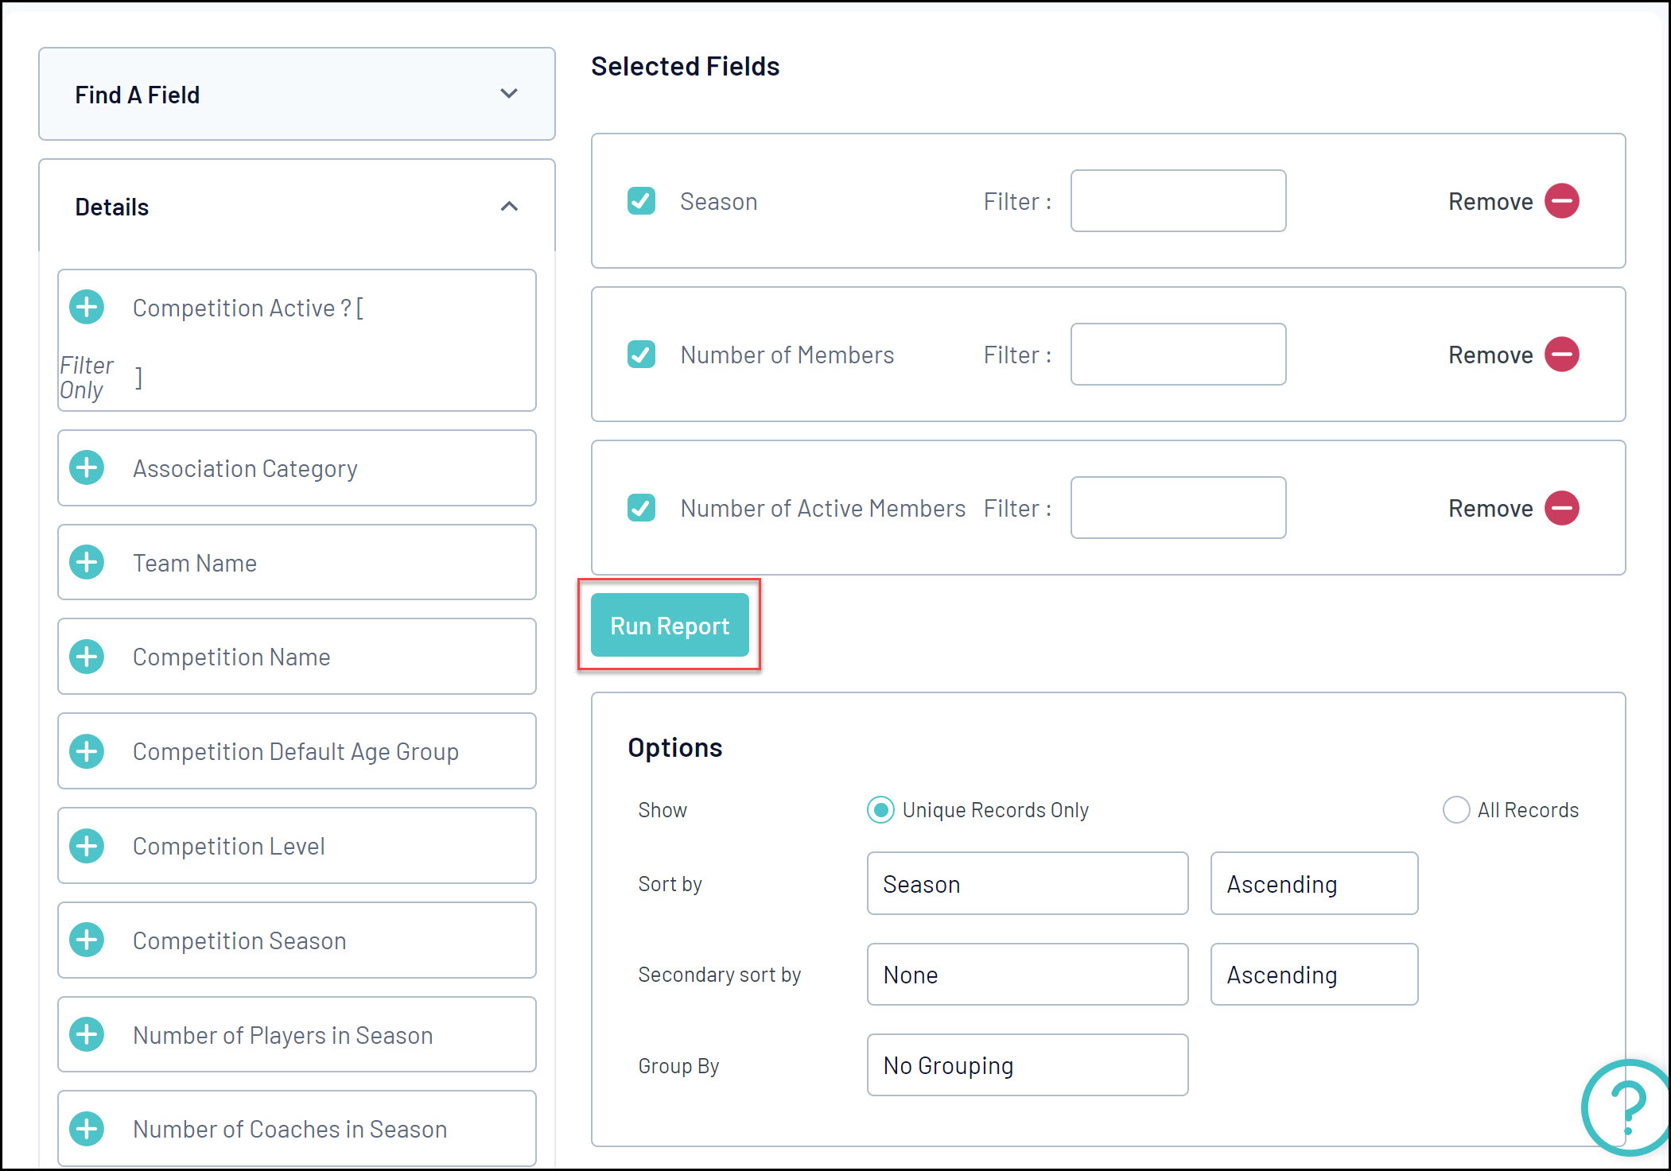Open the Sort by Season dropdown

pyautogui.click(x=1027, y=884)
